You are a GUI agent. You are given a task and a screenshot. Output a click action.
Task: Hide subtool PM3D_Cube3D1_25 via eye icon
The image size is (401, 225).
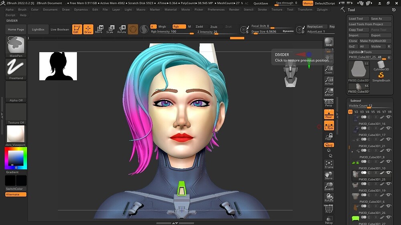coord(389,173)
